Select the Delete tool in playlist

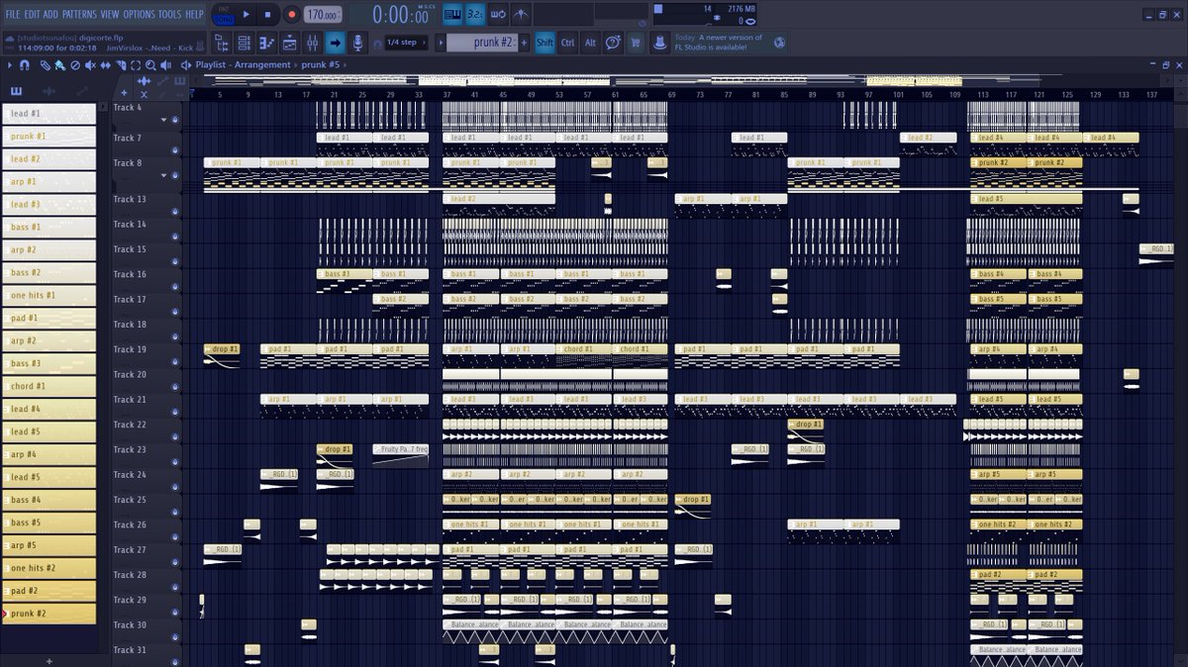tap(75, 65)
